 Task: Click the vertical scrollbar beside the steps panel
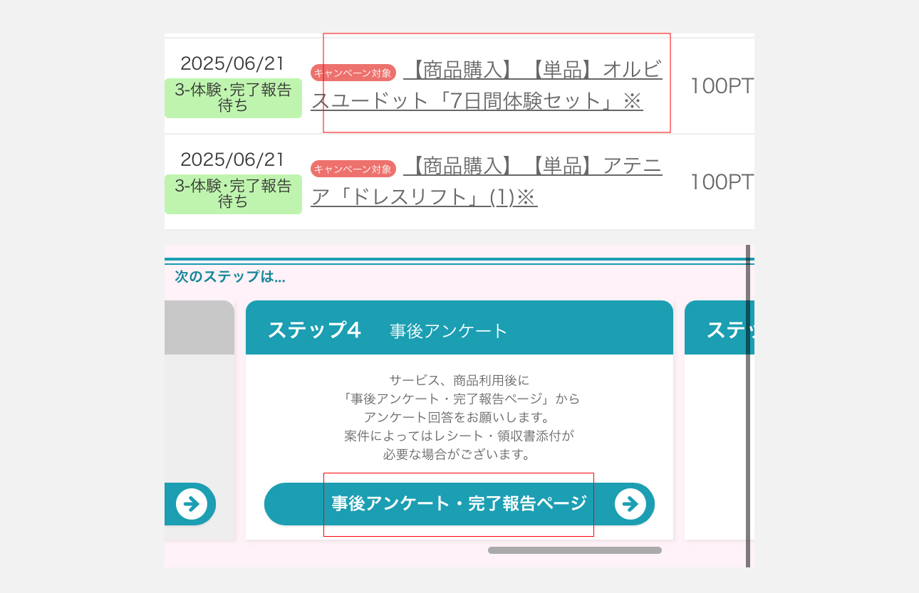pos(748,406)
